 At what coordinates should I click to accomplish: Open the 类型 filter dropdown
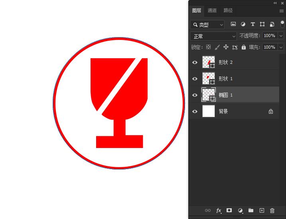coord(207,25)
